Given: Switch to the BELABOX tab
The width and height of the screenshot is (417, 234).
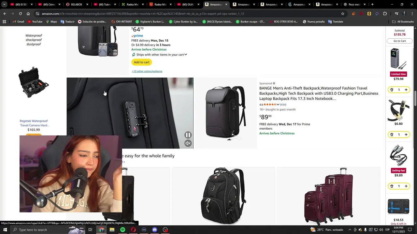Looking at the screenshot, I should click(77, 5).
